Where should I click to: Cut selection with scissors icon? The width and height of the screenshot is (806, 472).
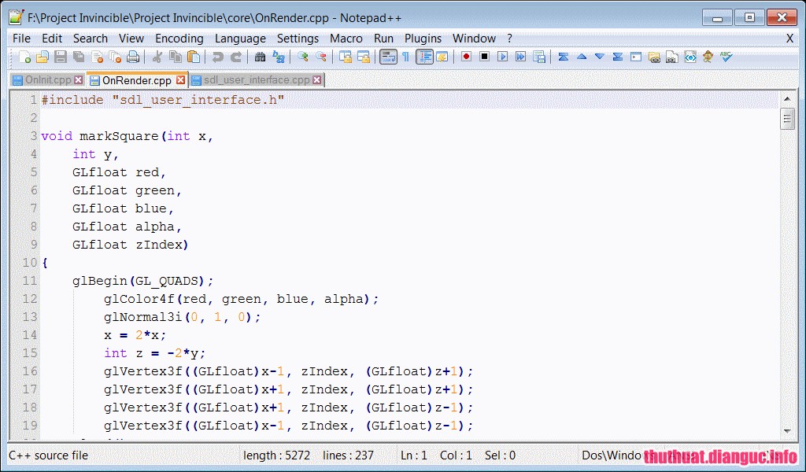tap(157, 57)
